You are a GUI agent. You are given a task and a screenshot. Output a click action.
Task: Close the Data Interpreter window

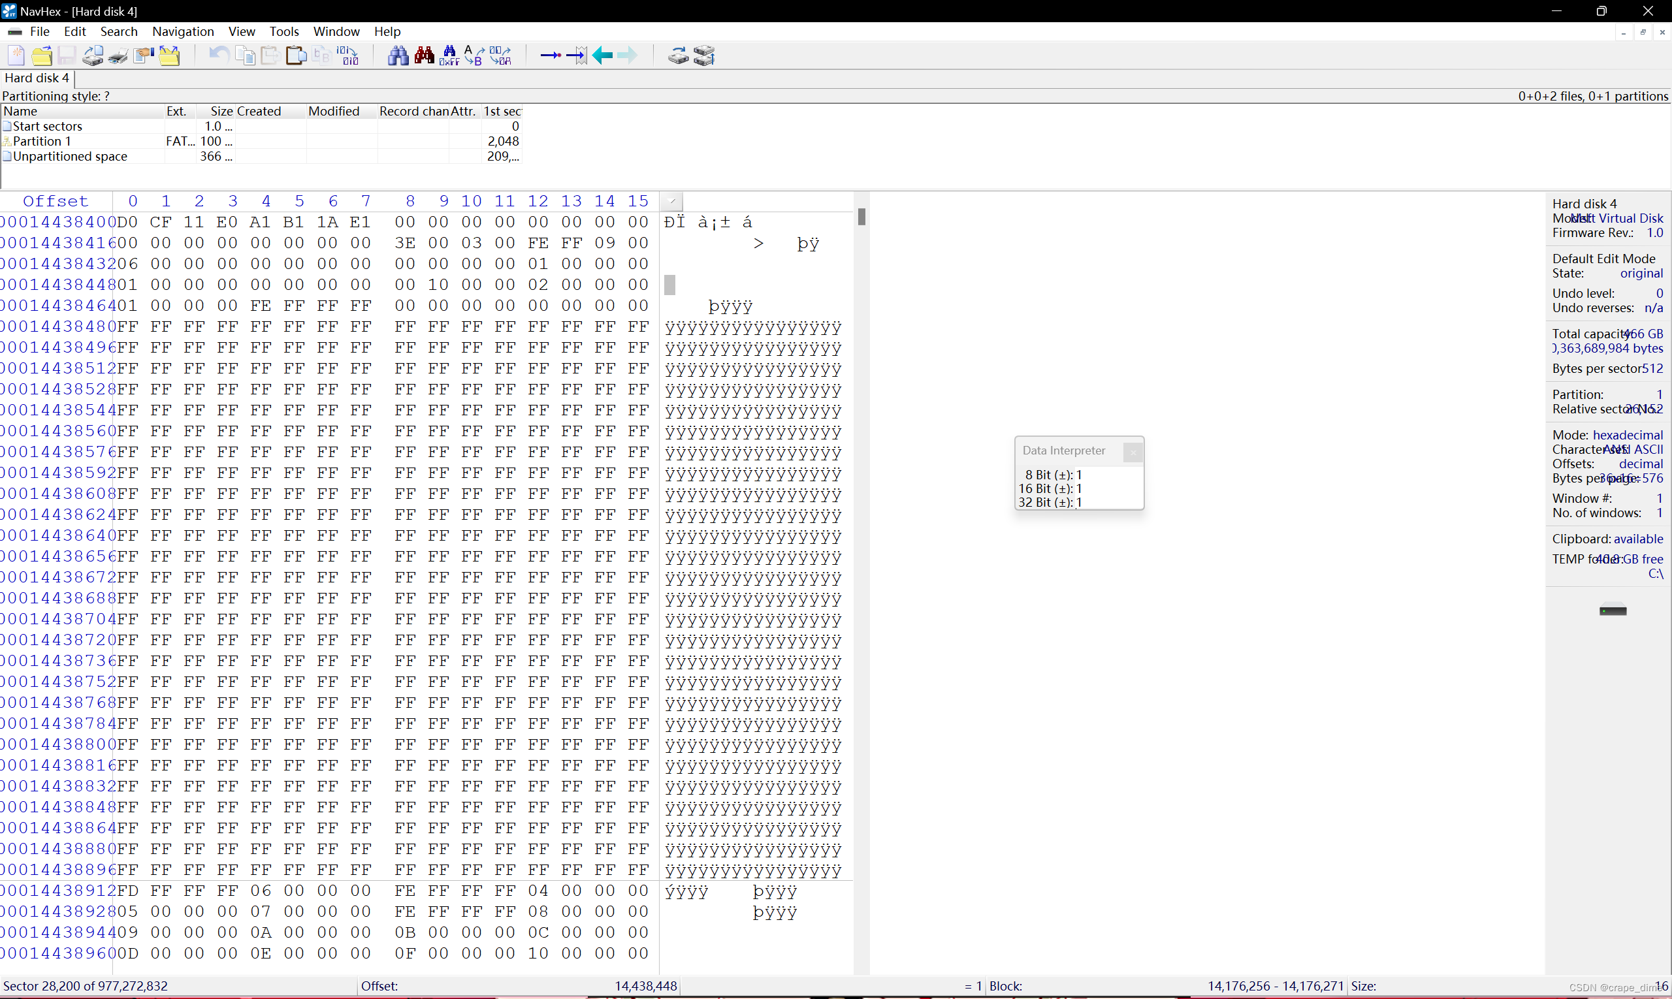pos(1133,452)
